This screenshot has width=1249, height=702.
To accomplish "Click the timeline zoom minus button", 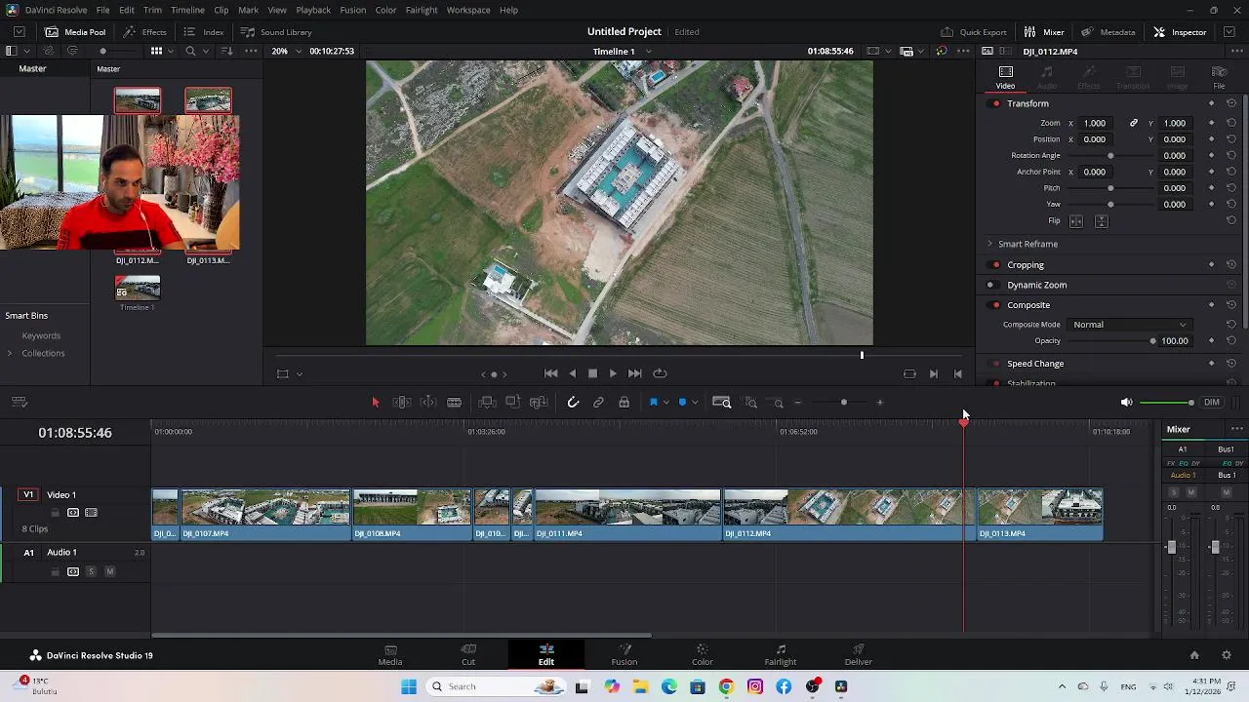I will pyautogui.click(x=797, y=403).
